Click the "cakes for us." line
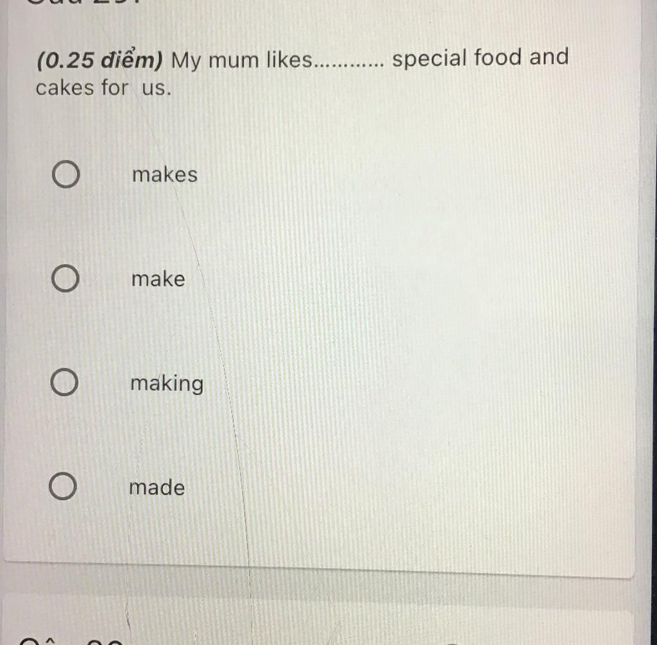Viewport: 657px width, 645px height. pos(103,88)
